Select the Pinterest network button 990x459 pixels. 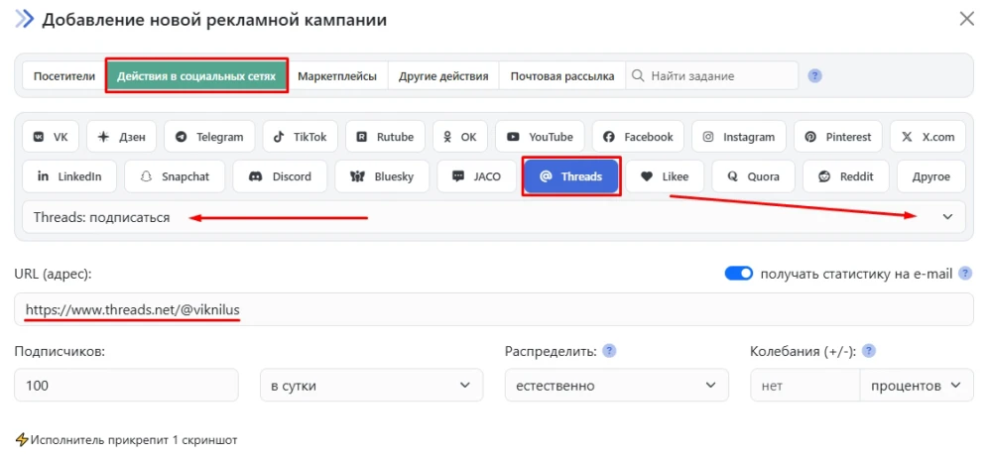tap(838, 137)
